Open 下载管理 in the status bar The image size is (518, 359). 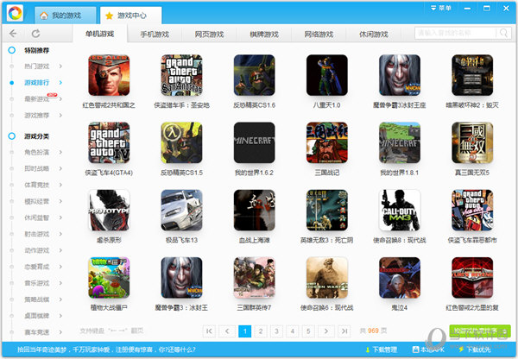382,350
